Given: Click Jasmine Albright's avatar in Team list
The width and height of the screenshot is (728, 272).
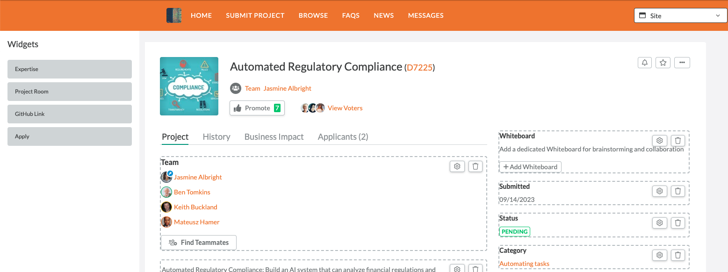Looking at the screenshot, I should click(166, 177).
